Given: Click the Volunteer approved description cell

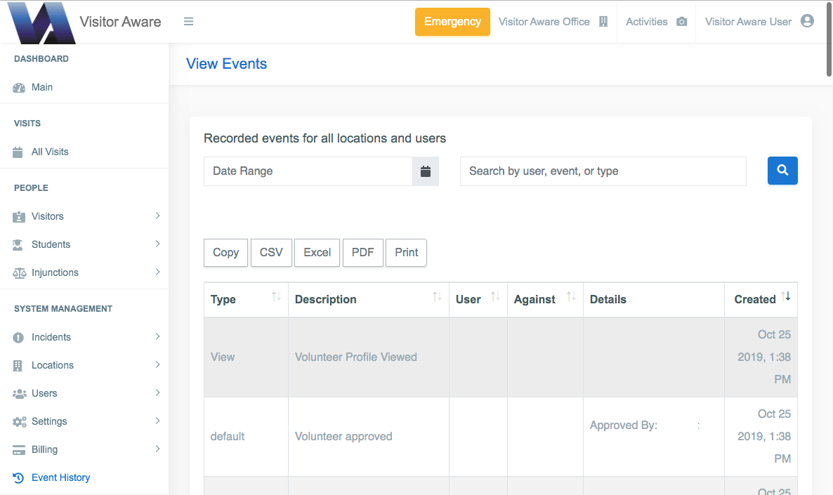Looking at the screenshot, I should tap(369, 437).
